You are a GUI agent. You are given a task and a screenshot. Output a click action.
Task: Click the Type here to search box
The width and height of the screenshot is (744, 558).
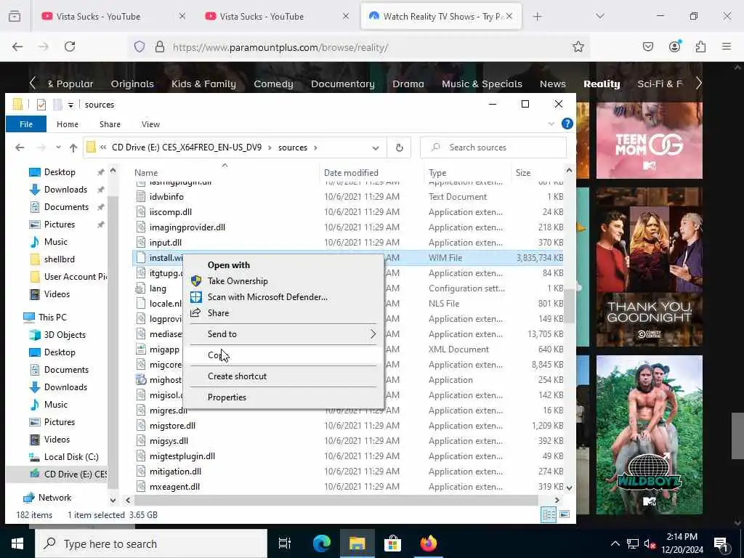[x=151, y=543]
